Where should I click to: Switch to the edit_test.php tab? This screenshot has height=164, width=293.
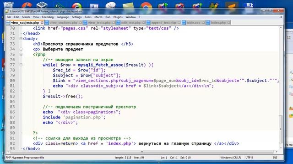[131, 22]
